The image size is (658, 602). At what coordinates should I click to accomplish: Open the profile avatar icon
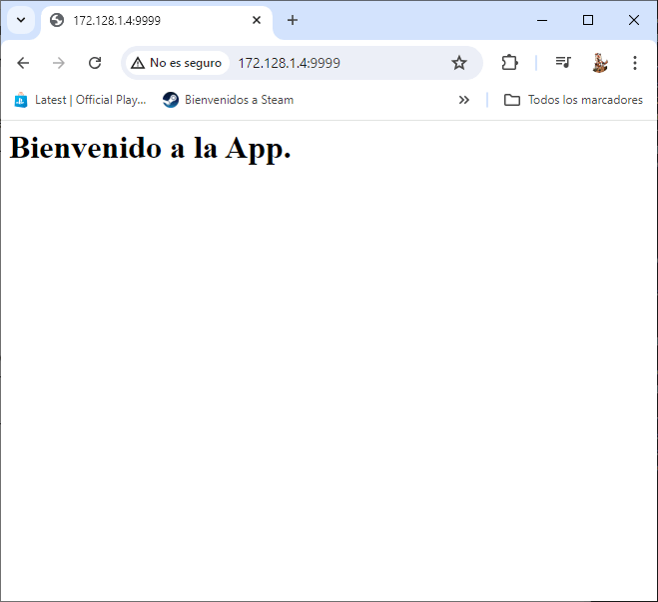click(599, 63)
